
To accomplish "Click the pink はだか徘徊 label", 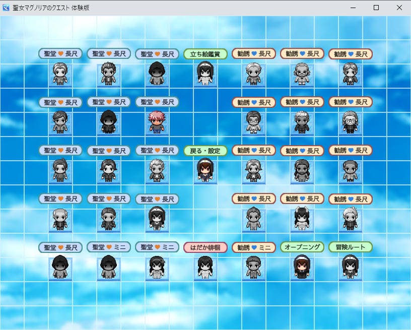I will [x=205, y=247].
